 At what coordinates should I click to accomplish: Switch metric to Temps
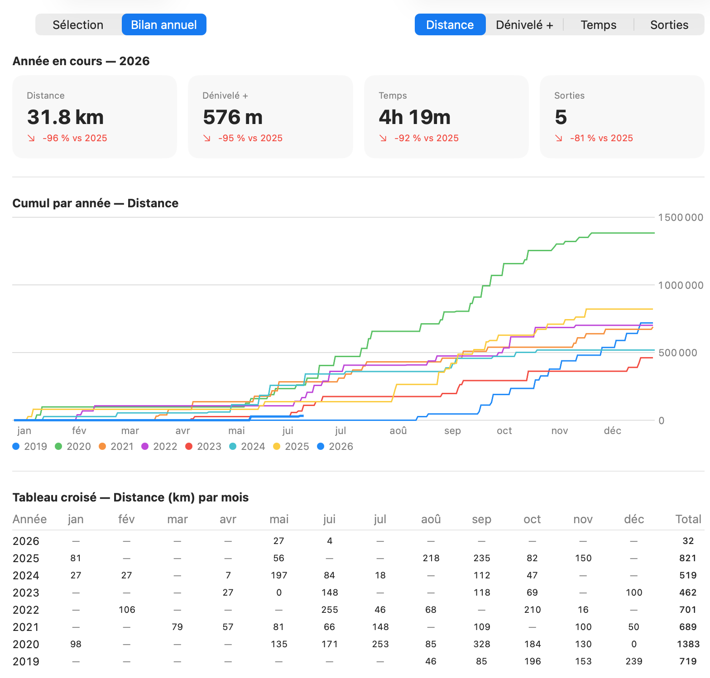[x=598, y=24]
